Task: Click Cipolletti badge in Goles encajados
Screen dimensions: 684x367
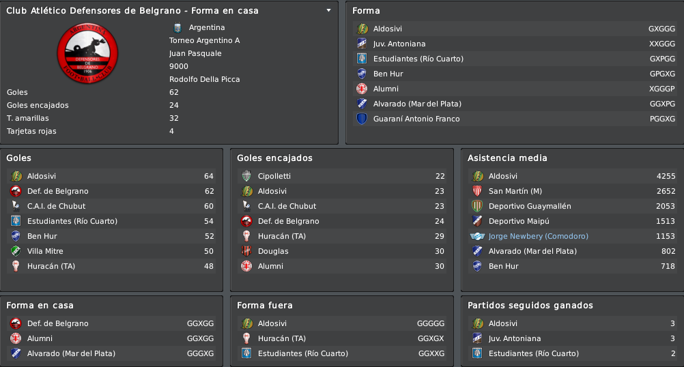Action: coord(246,176)
